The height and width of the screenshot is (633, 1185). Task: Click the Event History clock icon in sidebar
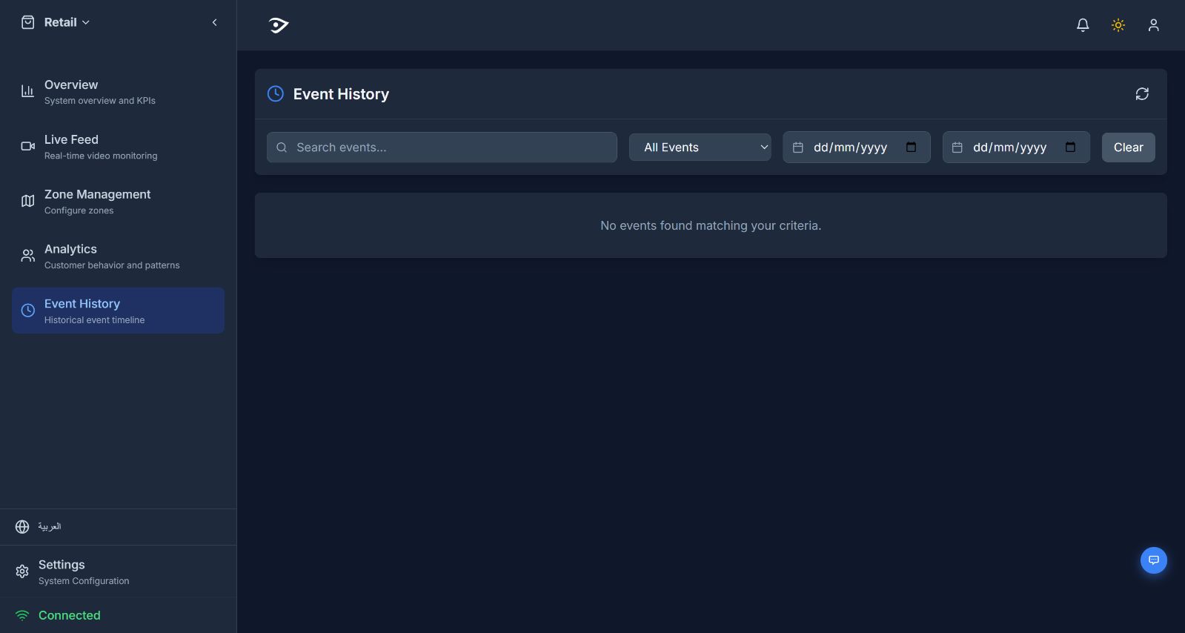pos(27,311)
